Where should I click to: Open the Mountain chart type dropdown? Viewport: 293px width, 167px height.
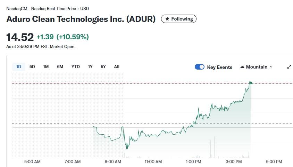(x=256, y=67)
